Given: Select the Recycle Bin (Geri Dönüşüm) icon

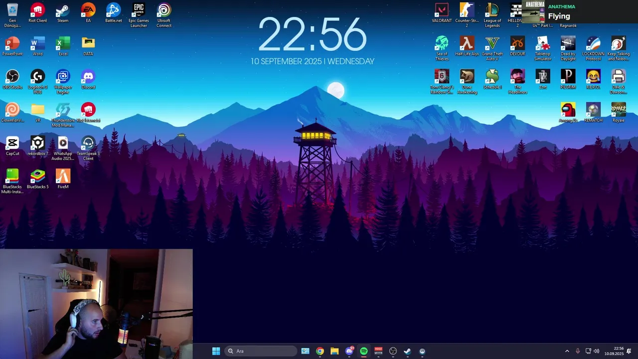Looking at the screenshot, I should tap(12, 15).
